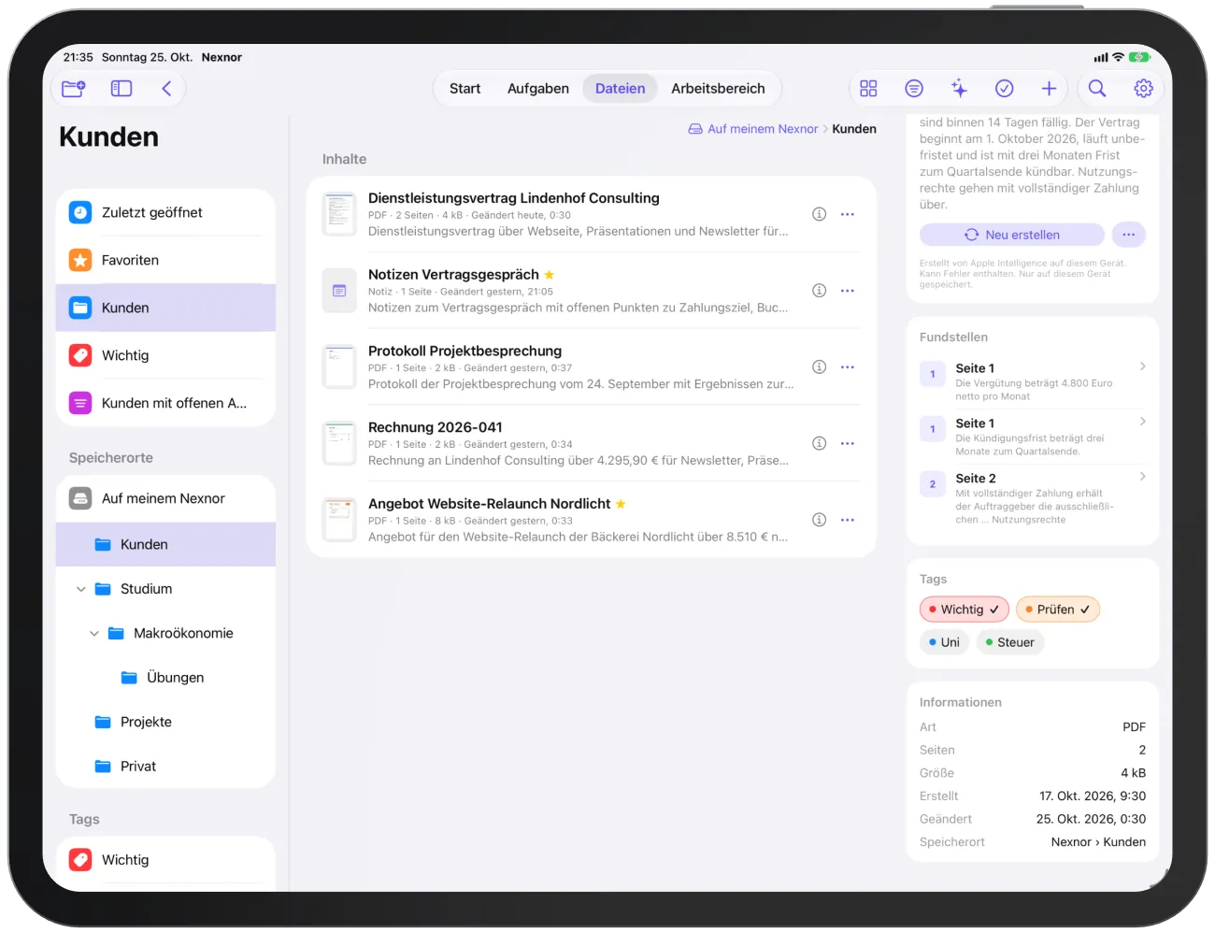The image size is (1215, 933).
Task: Select the Privat folder
Action: [165, 766]
